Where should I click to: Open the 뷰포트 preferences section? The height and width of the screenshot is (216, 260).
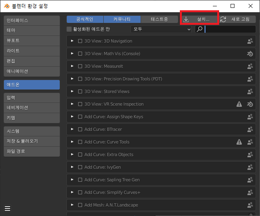point(32,41)
